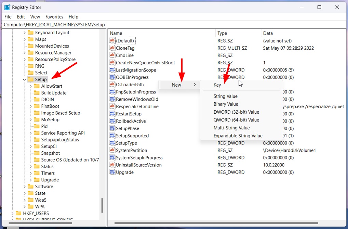Click the DWORD icon beside RollbackActive
348x229 pixels.
point(112,121)
